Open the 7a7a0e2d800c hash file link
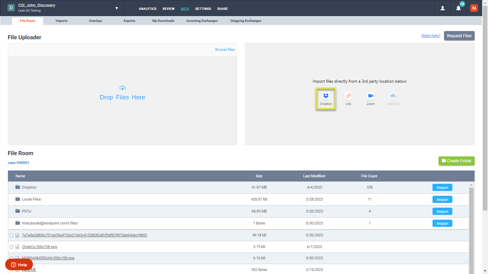The image size is (488, 274). (84, 235)
